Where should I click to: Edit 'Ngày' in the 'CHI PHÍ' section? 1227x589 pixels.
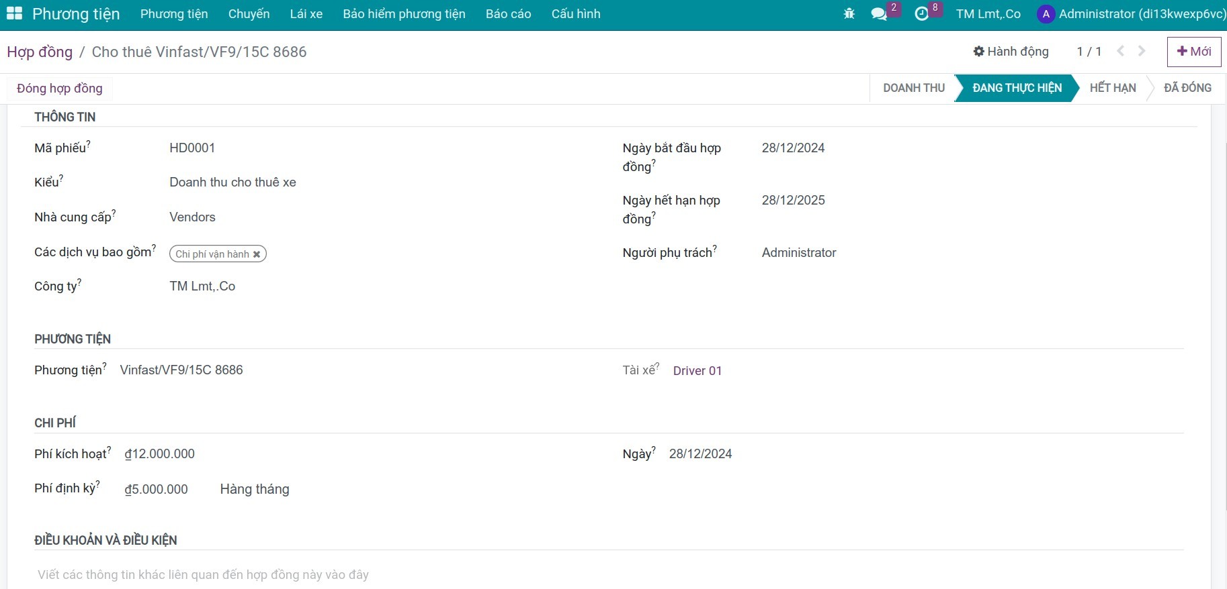point(701,454)
